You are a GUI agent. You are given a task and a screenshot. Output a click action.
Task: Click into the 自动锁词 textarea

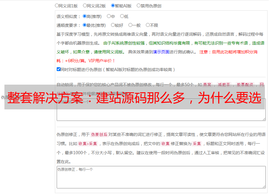pos(161,110)
